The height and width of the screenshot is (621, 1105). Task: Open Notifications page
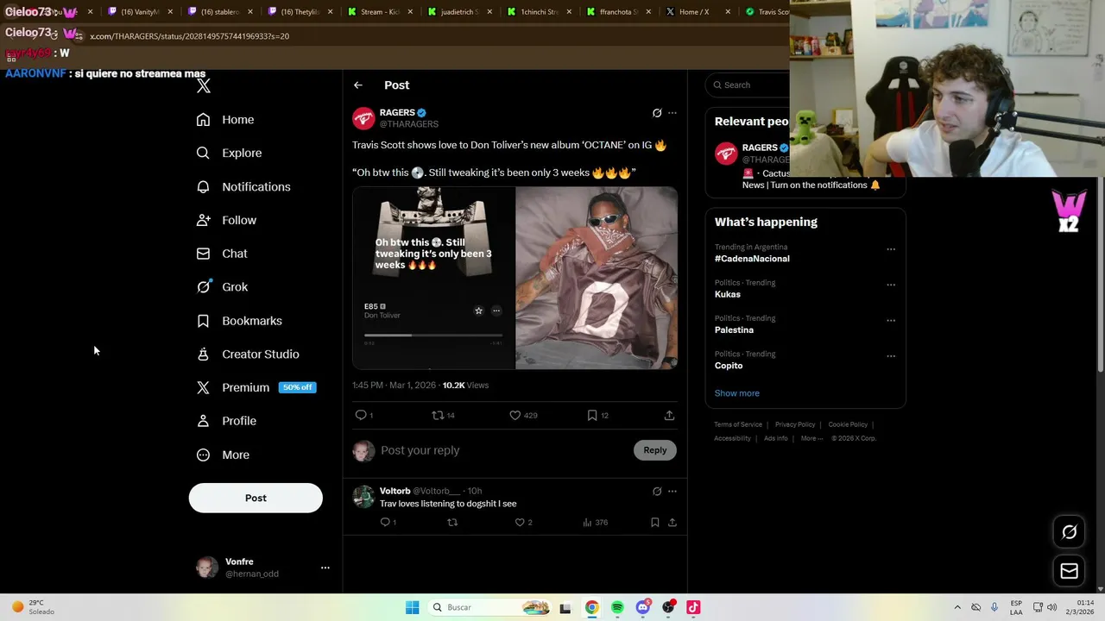pos(243,187)
